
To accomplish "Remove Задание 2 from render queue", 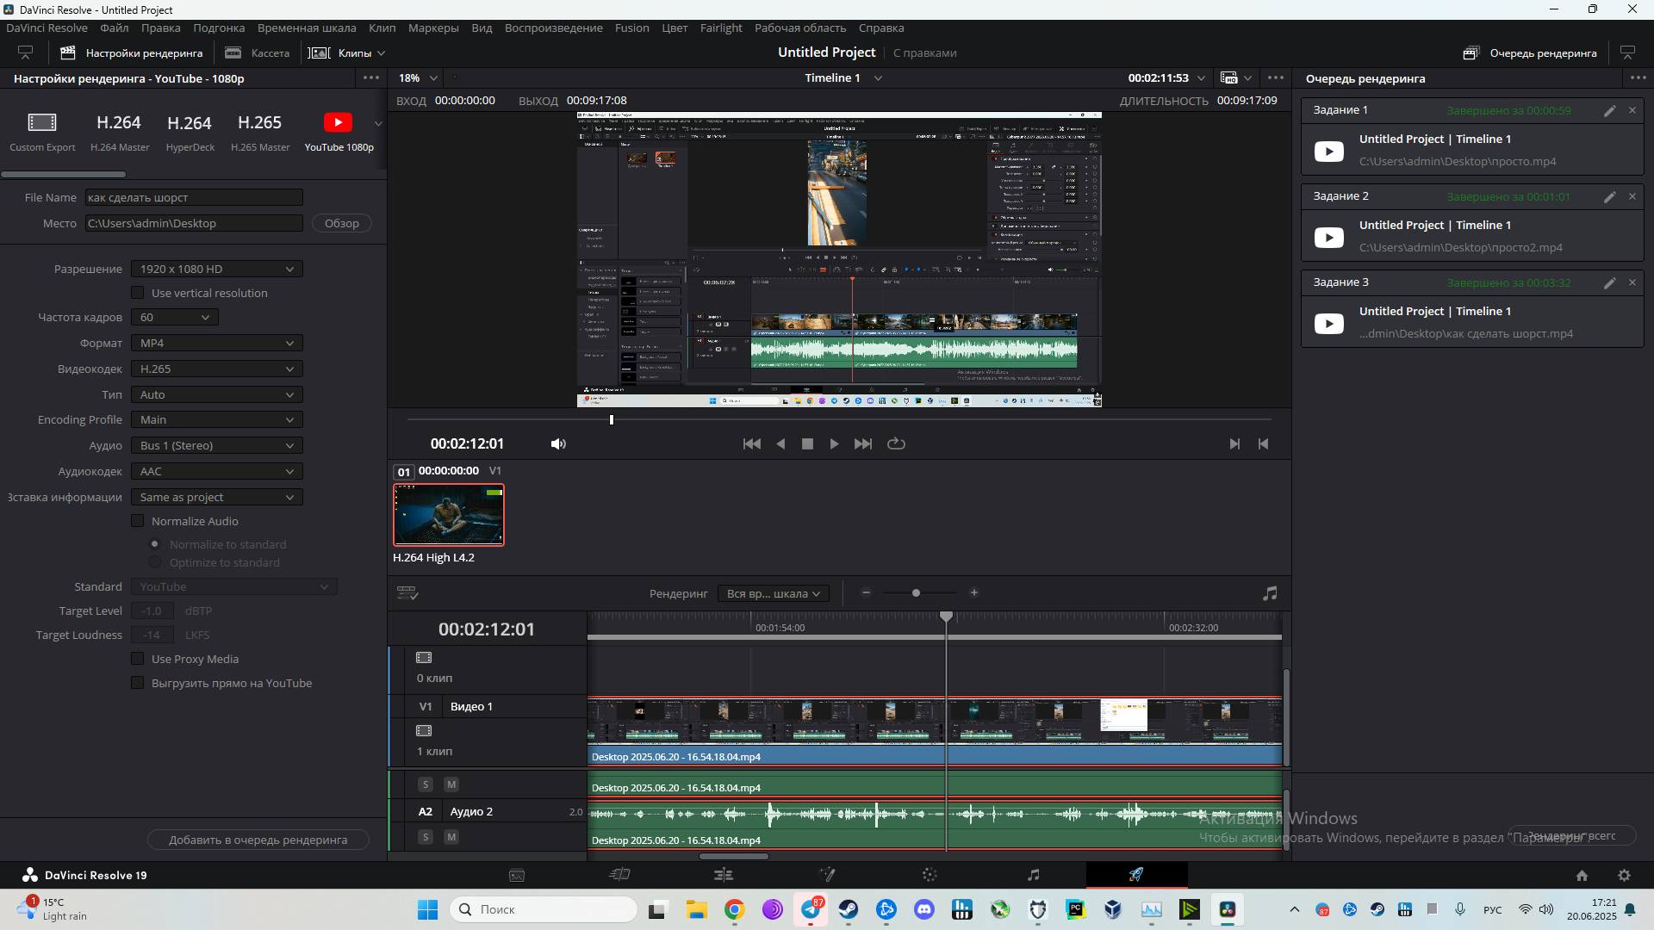I will (1632, 196).
